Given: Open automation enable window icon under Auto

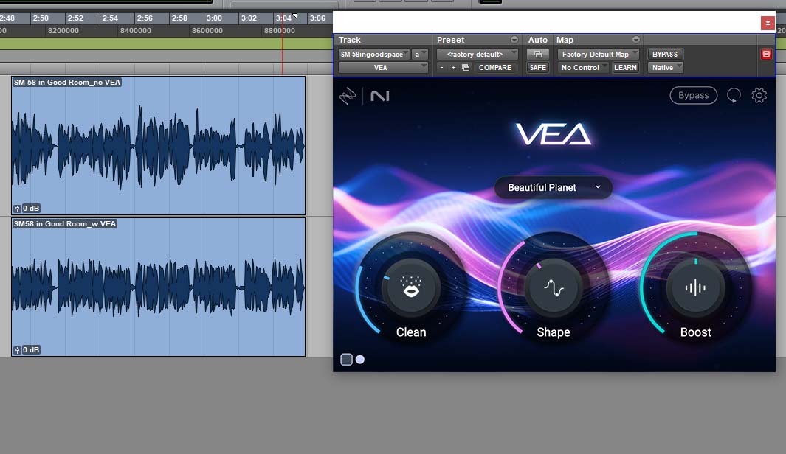Looking at the screenshot, I should coord(538,54).
